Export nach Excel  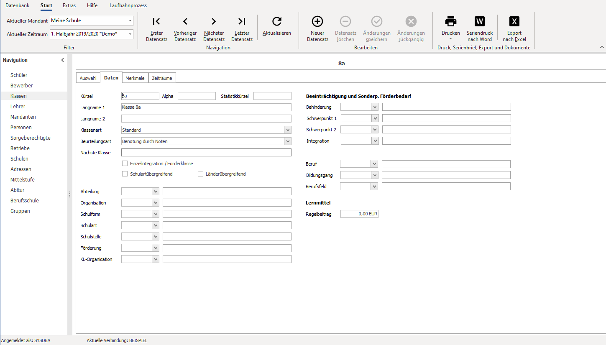pyautogui.click(x=514, y=29)
